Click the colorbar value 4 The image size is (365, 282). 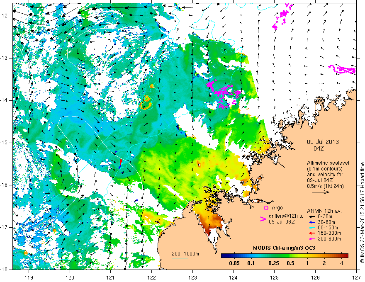341,263
